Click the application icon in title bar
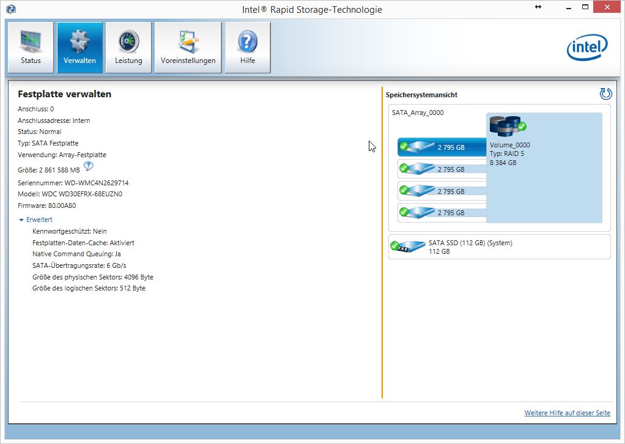Screen dimensions: 625x444 tap(11, 9)
